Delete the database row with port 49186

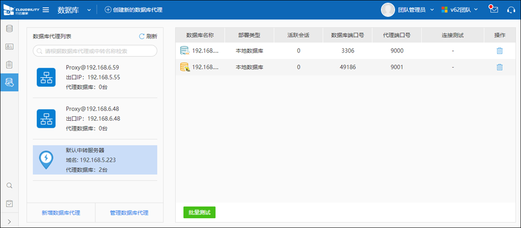499,67
